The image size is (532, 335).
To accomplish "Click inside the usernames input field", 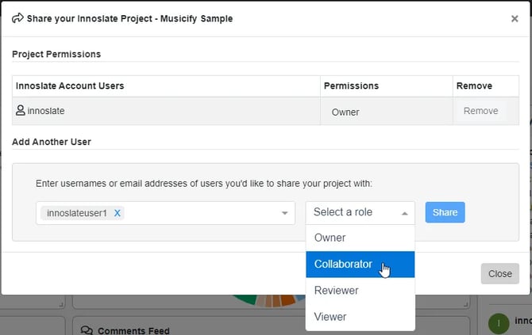I will click(x=165, y=213).
